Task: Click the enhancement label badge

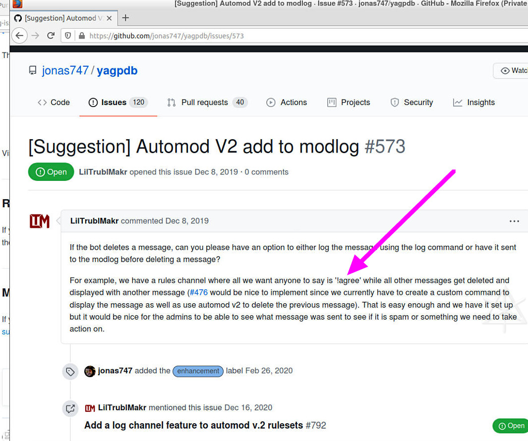Action: (198, 371)
